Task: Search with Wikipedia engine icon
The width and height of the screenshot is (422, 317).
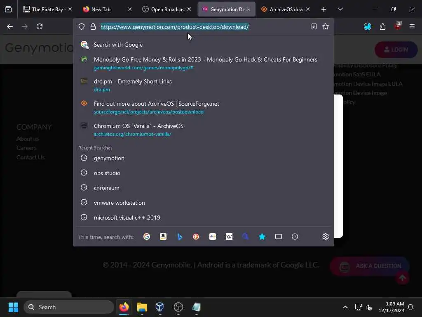Action: point(229,237)
